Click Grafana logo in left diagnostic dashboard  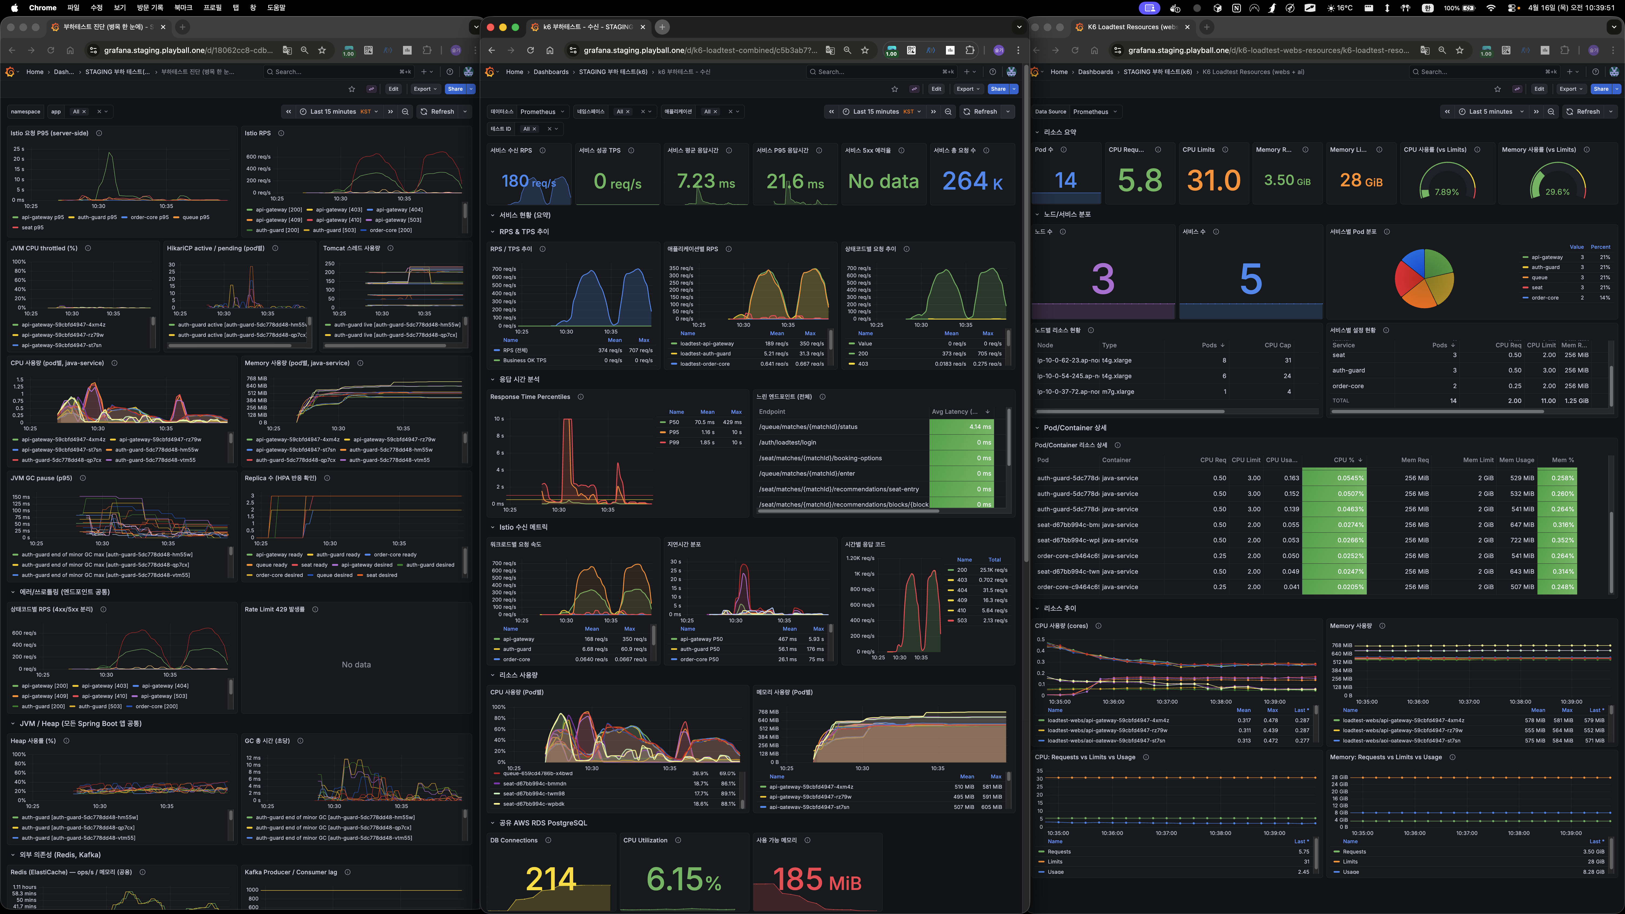(9, 72)
